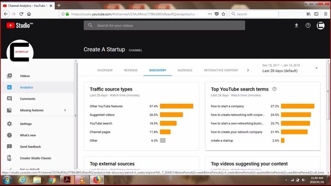Click the browser back arrow
The image size is (331, 186).
[6, 14]
